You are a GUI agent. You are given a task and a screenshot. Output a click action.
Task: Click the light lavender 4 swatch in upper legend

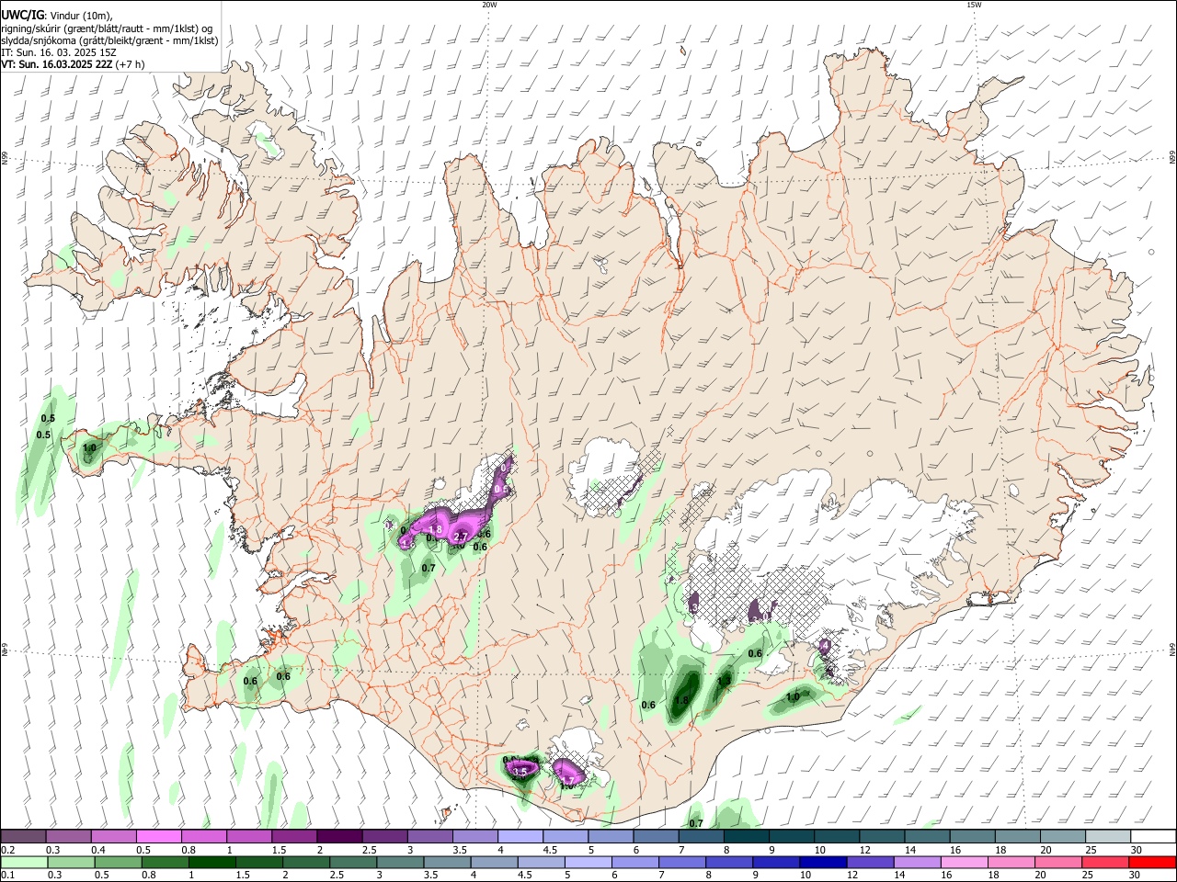pos(520,837)
